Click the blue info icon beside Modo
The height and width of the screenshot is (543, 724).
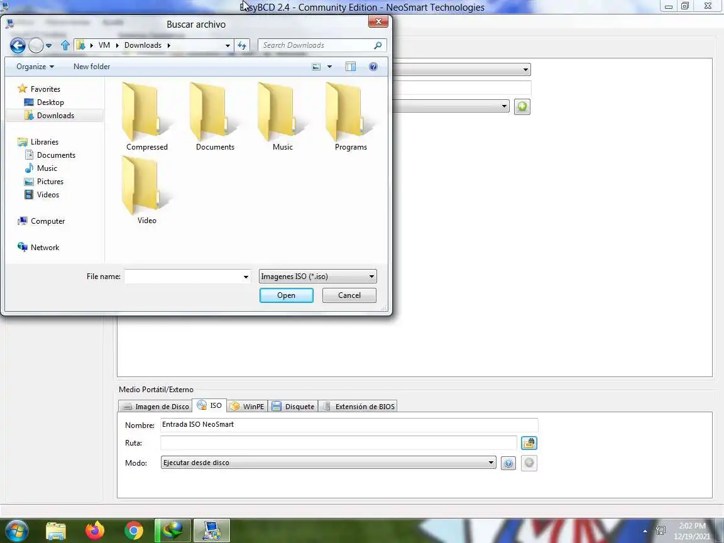click(508, 463)
